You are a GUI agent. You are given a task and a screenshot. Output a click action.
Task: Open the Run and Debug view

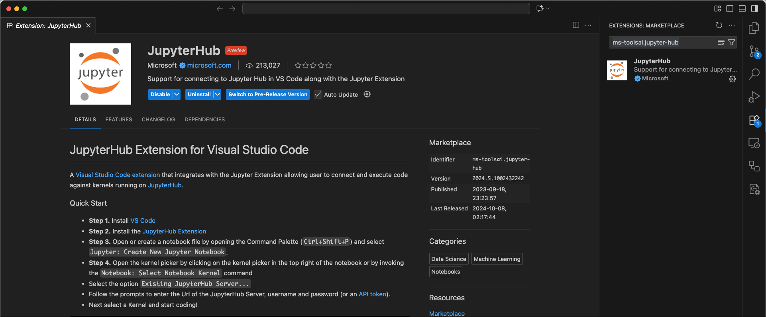pyautogui.click(x=754, y=97)
